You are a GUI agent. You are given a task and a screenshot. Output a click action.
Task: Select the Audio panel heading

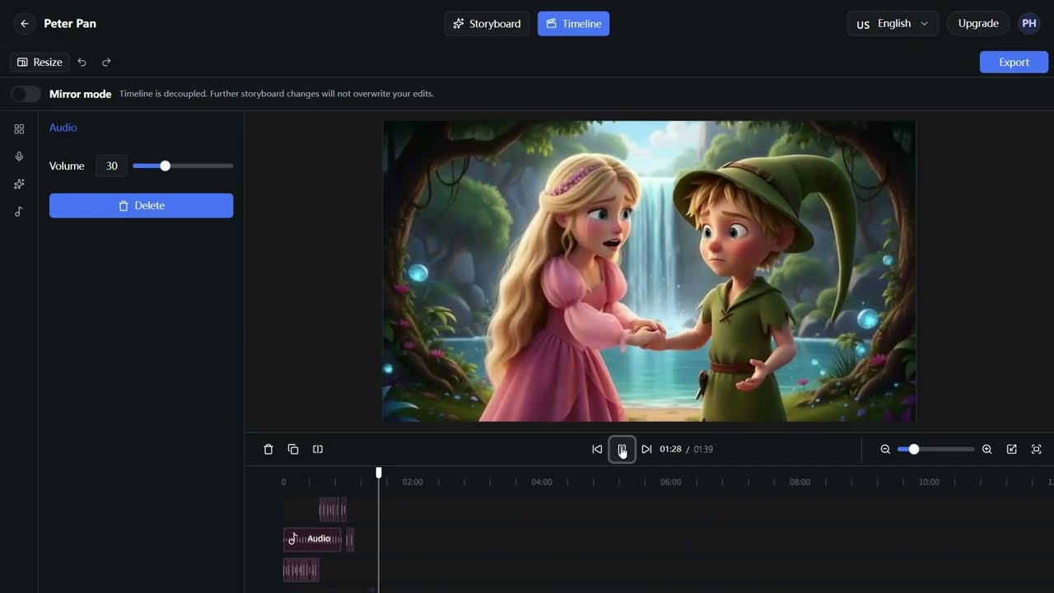coord(63,128)
